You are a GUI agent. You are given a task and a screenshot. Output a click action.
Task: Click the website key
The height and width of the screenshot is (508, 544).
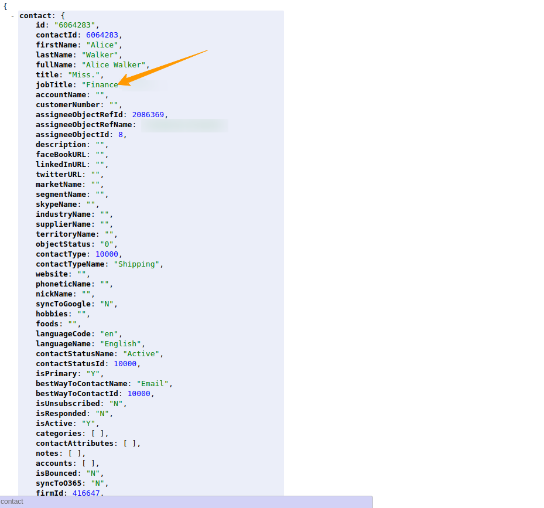[x=52, y=274]
